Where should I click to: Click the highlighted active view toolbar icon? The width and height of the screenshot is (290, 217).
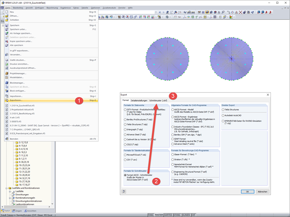(207, 12)
